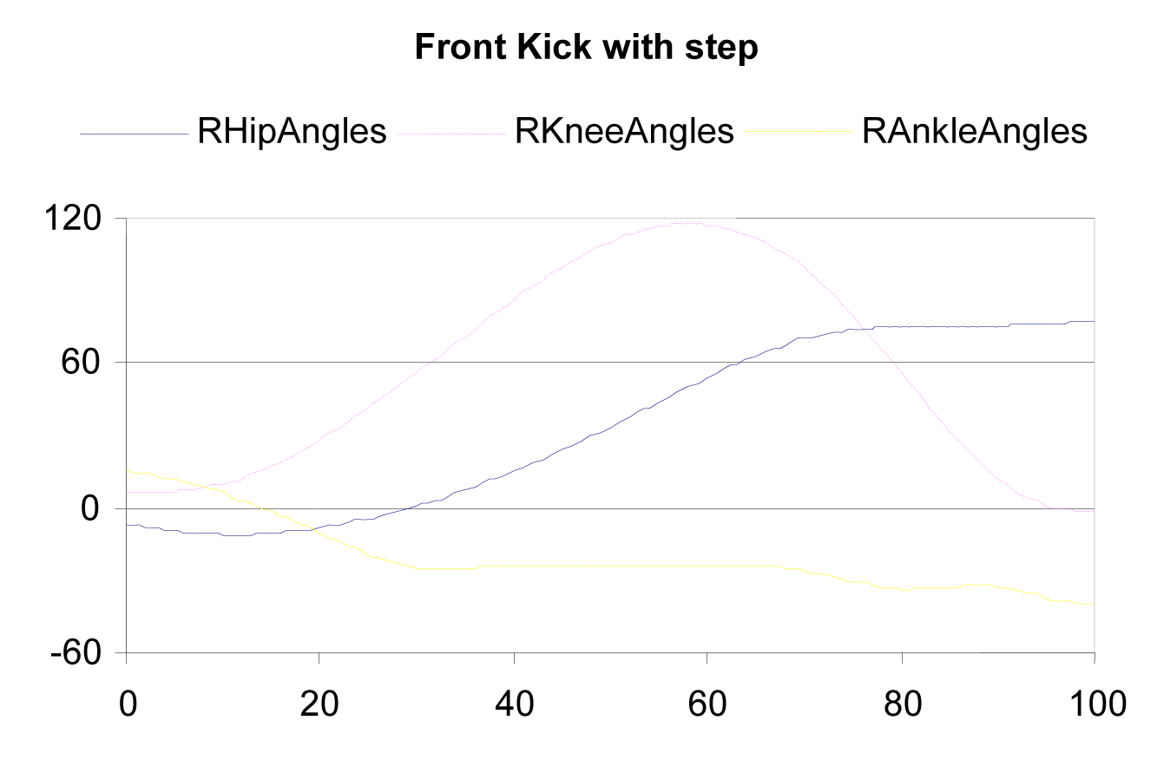Select the RHipAngles legend label
The width and height of the screenshot is (1157, 773).
click(x=292, y=131)
